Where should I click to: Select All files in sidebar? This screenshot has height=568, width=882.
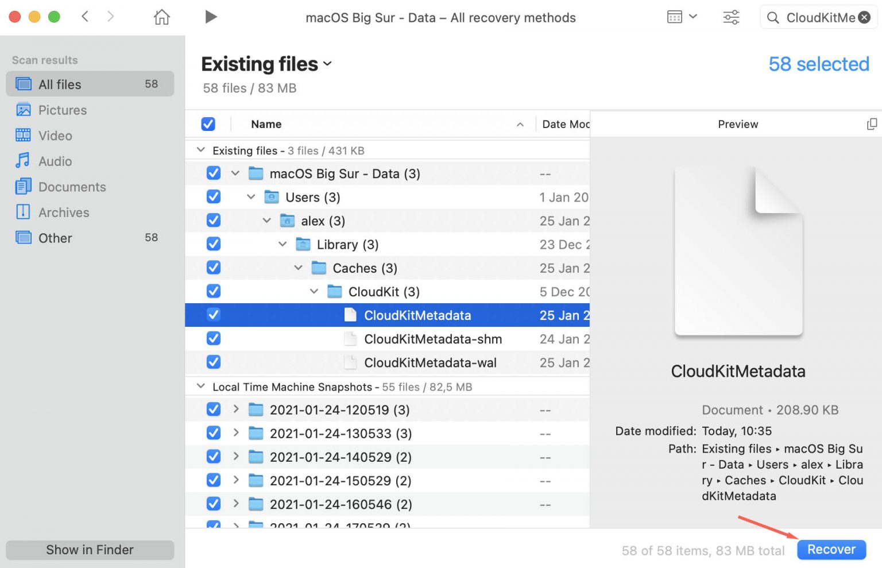pos(90,84)
